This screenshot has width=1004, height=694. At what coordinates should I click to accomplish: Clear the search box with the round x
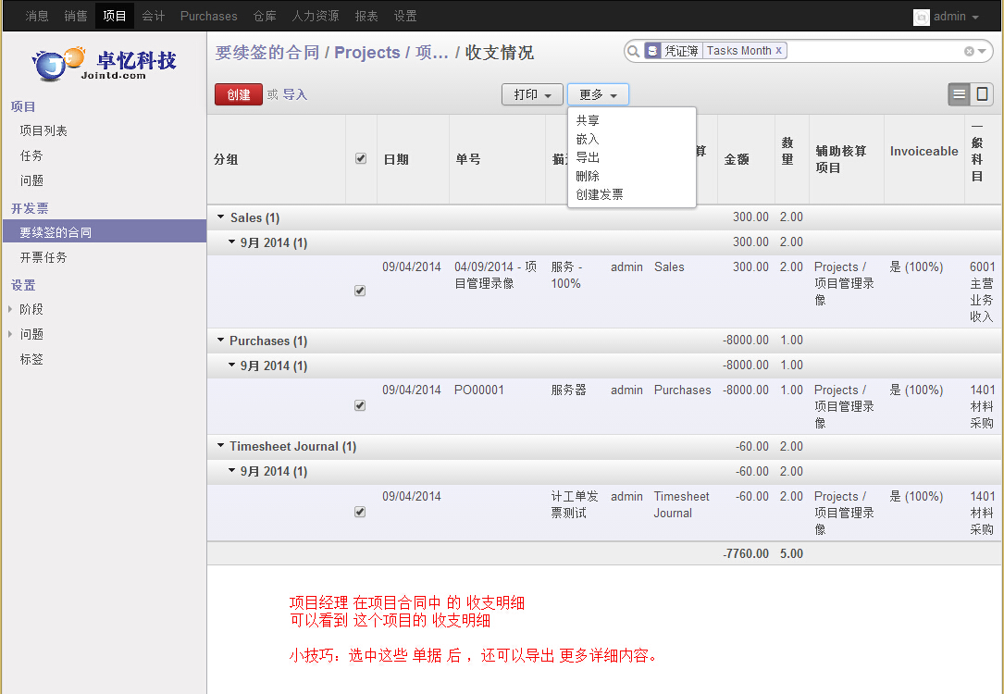pyautogui.click(x=969, y=52)
